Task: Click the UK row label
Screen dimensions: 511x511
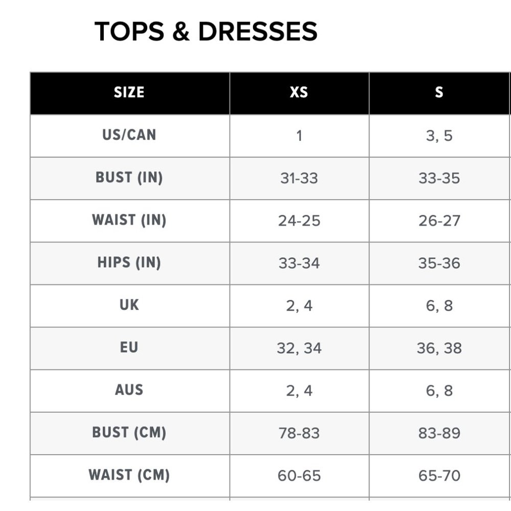Action: point(129,305)
